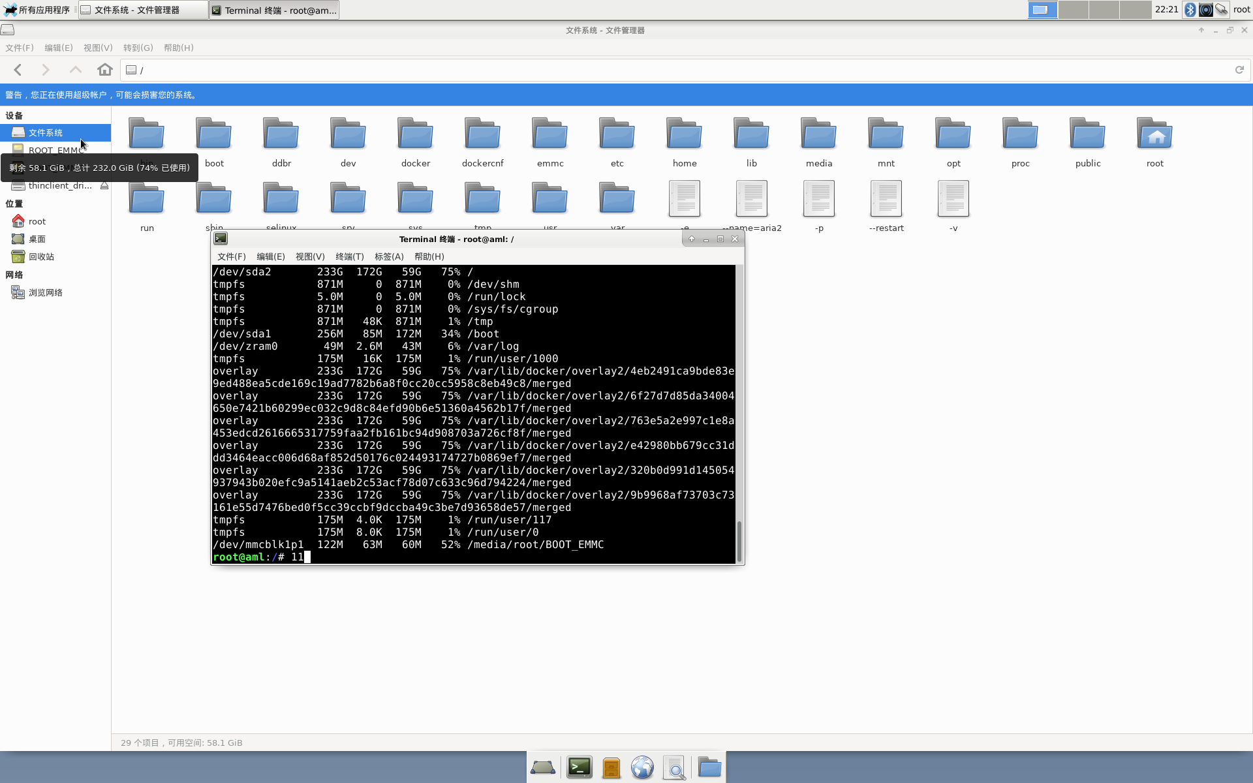Open 文件(F) menu in terminal window
This screenshot has height=783, width=1253.
point(232,256)
